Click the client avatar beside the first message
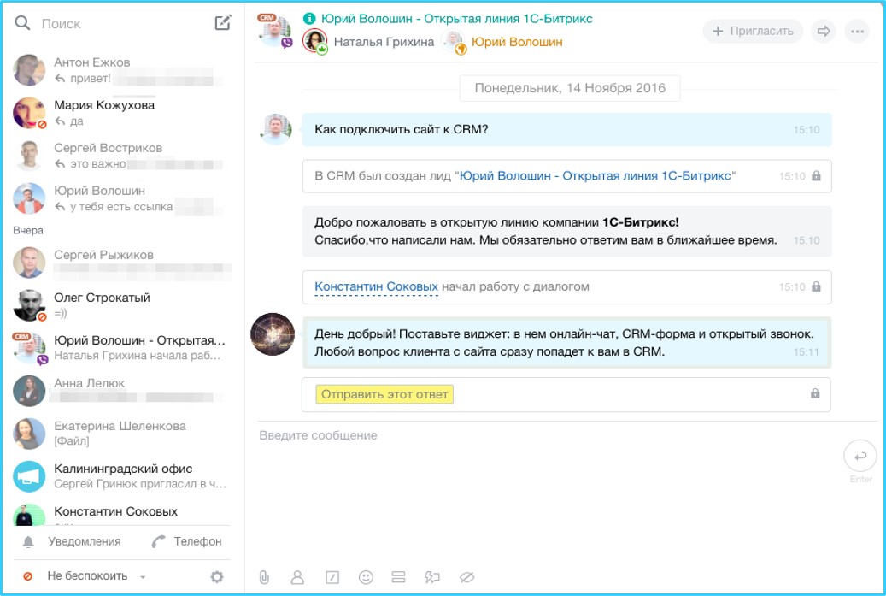Image resolution: width=886 pixels, height=596 pixels. 276,129
